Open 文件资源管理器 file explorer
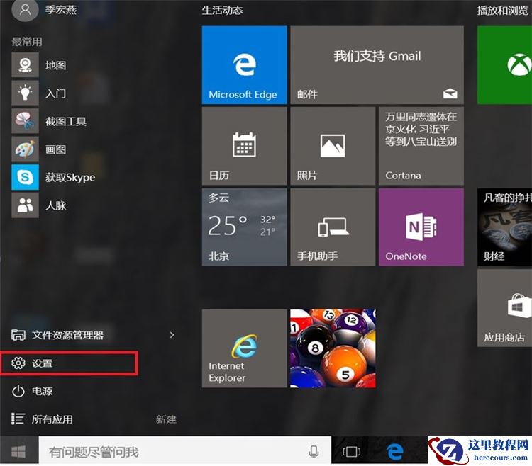Image resolution: width=532 pixels, height=466 pixels. tap(57, 335)
